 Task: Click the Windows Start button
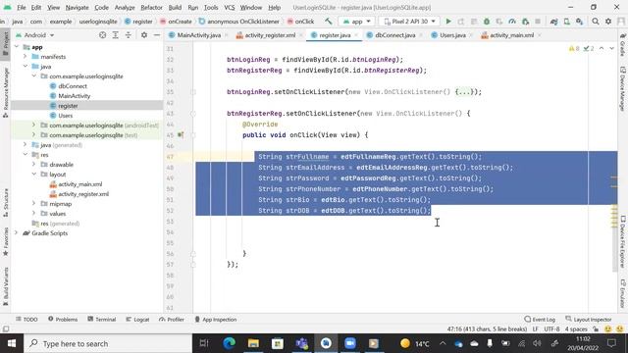pyautogui.click(x=12, y=343)
